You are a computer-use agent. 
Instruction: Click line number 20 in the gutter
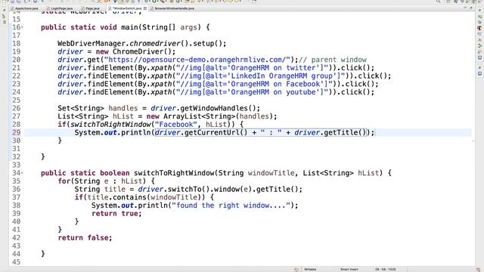click(17, 60)
